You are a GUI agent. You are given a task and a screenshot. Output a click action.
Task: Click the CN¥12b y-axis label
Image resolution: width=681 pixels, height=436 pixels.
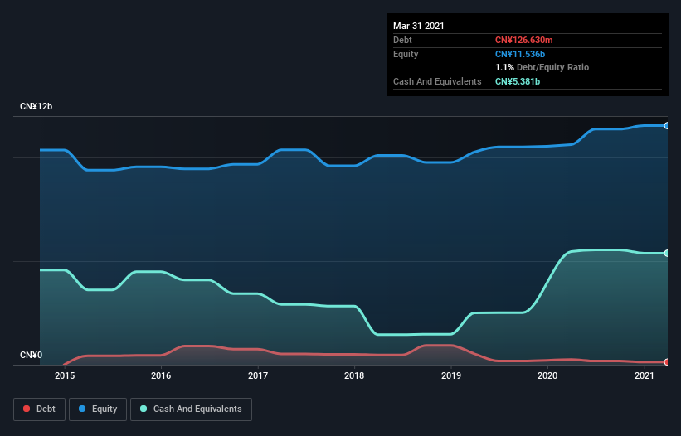(36, 107)
